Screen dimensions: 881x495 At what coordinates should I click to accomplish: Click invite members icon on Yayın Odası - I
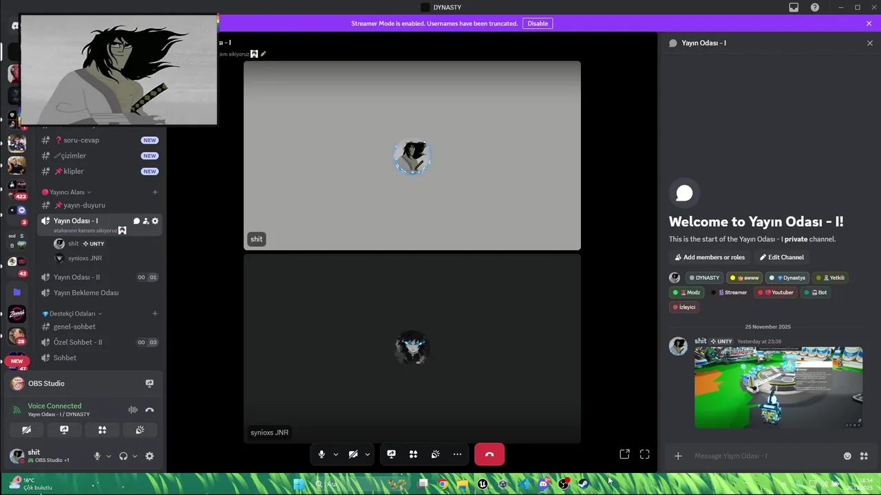[145, 221]
